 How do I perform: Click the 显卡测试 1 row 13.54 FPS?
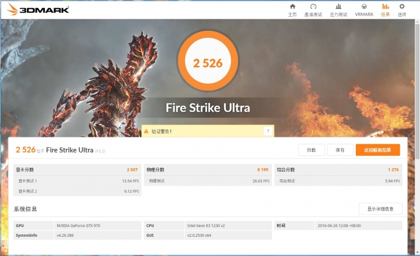pyautogui.click(x=77, y=181)
